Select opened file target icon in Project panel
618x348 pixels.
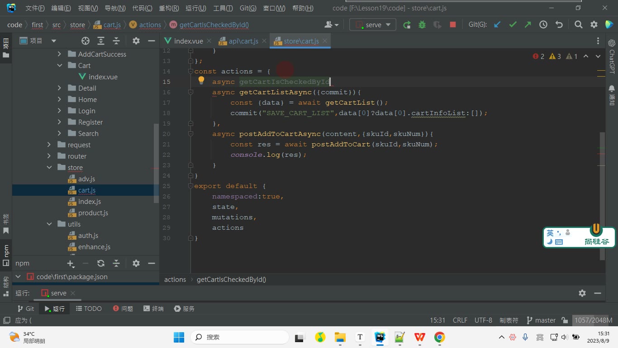tap(86, 41)
